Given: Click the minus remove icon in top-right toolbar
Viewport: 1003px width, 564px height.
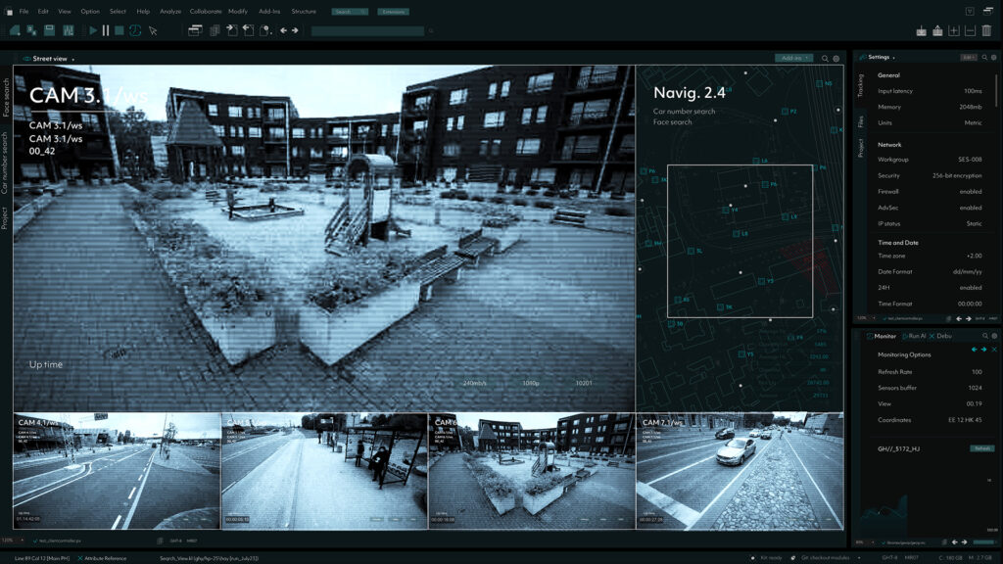Looking at the screenshot, I should (x=970, y=30).
